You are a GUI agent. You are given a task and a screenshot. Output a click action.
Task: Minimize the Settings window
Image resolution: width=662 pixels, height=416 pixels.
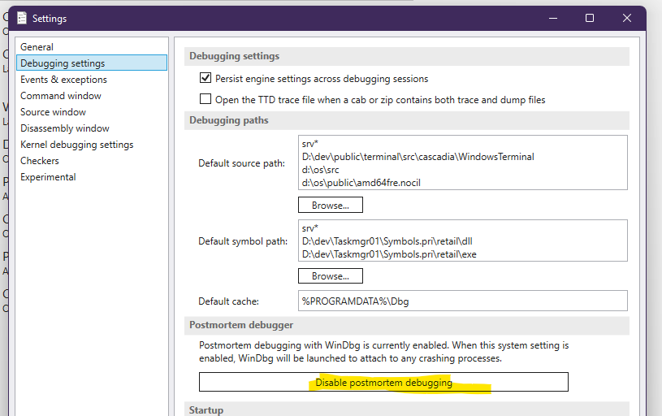553,18
